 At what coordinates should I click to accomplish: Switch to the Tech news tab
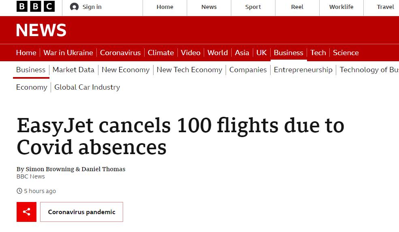click(318, 53)
